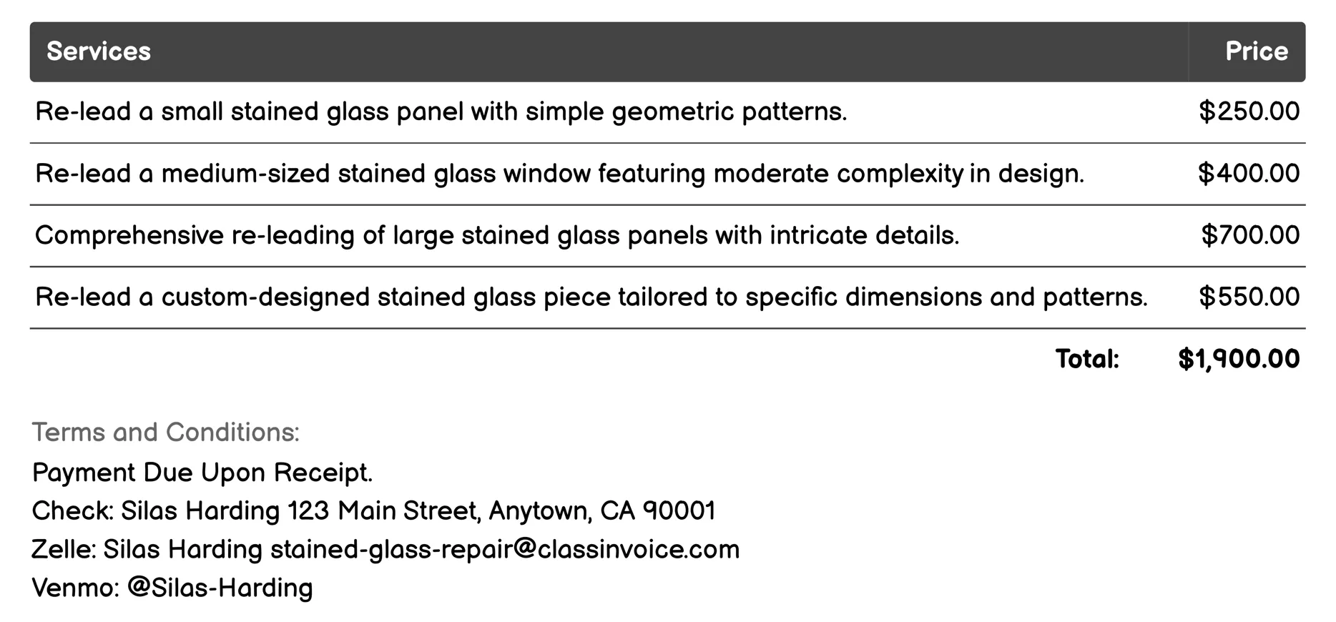Click the @Silas-Harding Venmo handle
Viewport: 1336px width, 622px height.
220,588
